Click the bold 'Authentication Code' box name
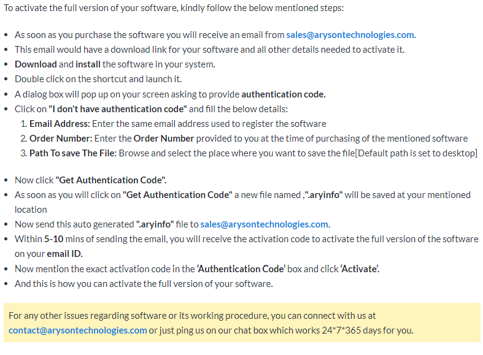483x355 pixels. tap(241, 269)
